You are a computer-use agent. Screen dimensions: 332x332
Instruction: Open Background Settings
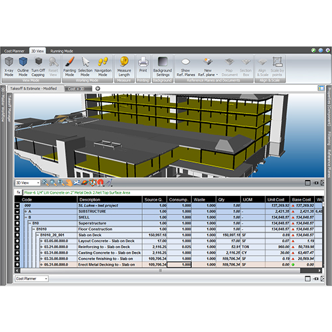coord(163,66)
